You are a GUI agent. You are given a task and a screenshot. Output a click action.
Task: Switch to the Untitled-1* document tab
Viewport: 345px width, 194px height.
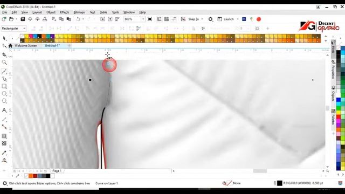click(52, 45)
